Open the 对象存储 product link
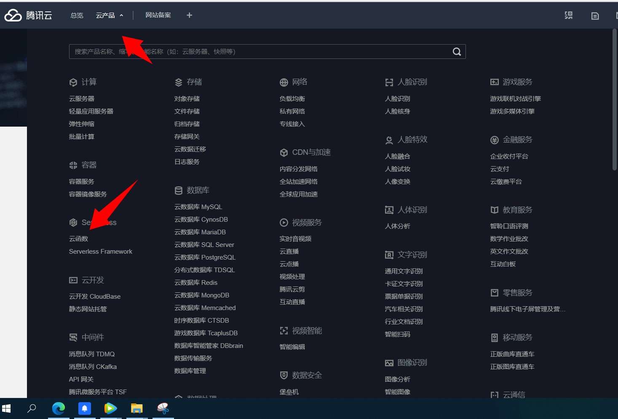 pyautogui.click(x=187, y=99)
